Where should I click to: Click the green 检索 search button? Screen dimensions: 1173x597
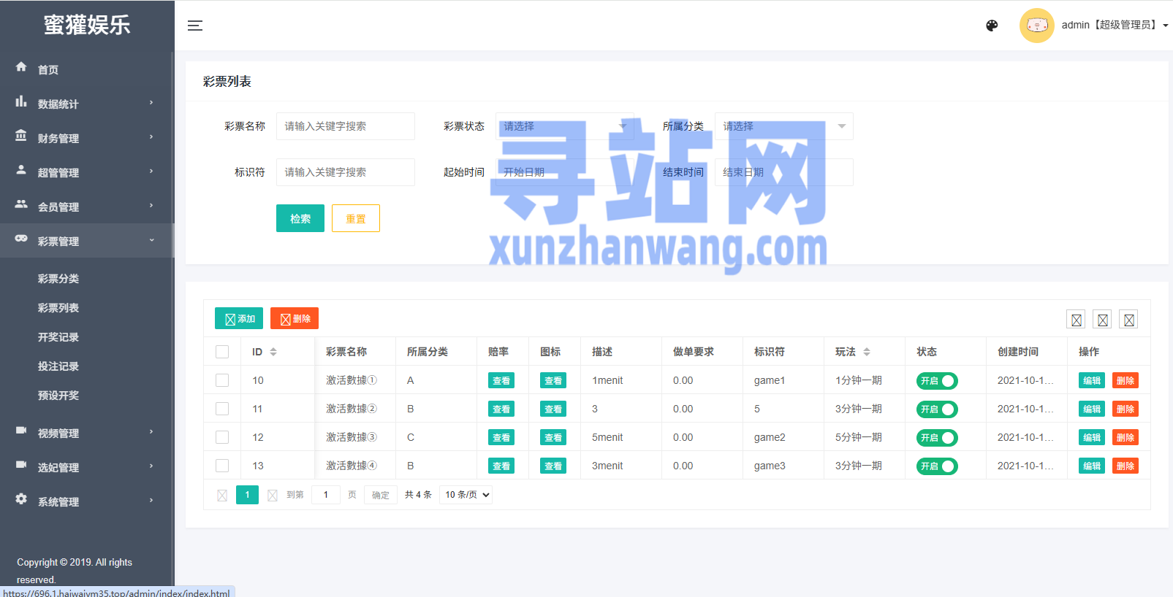(300, 218)
